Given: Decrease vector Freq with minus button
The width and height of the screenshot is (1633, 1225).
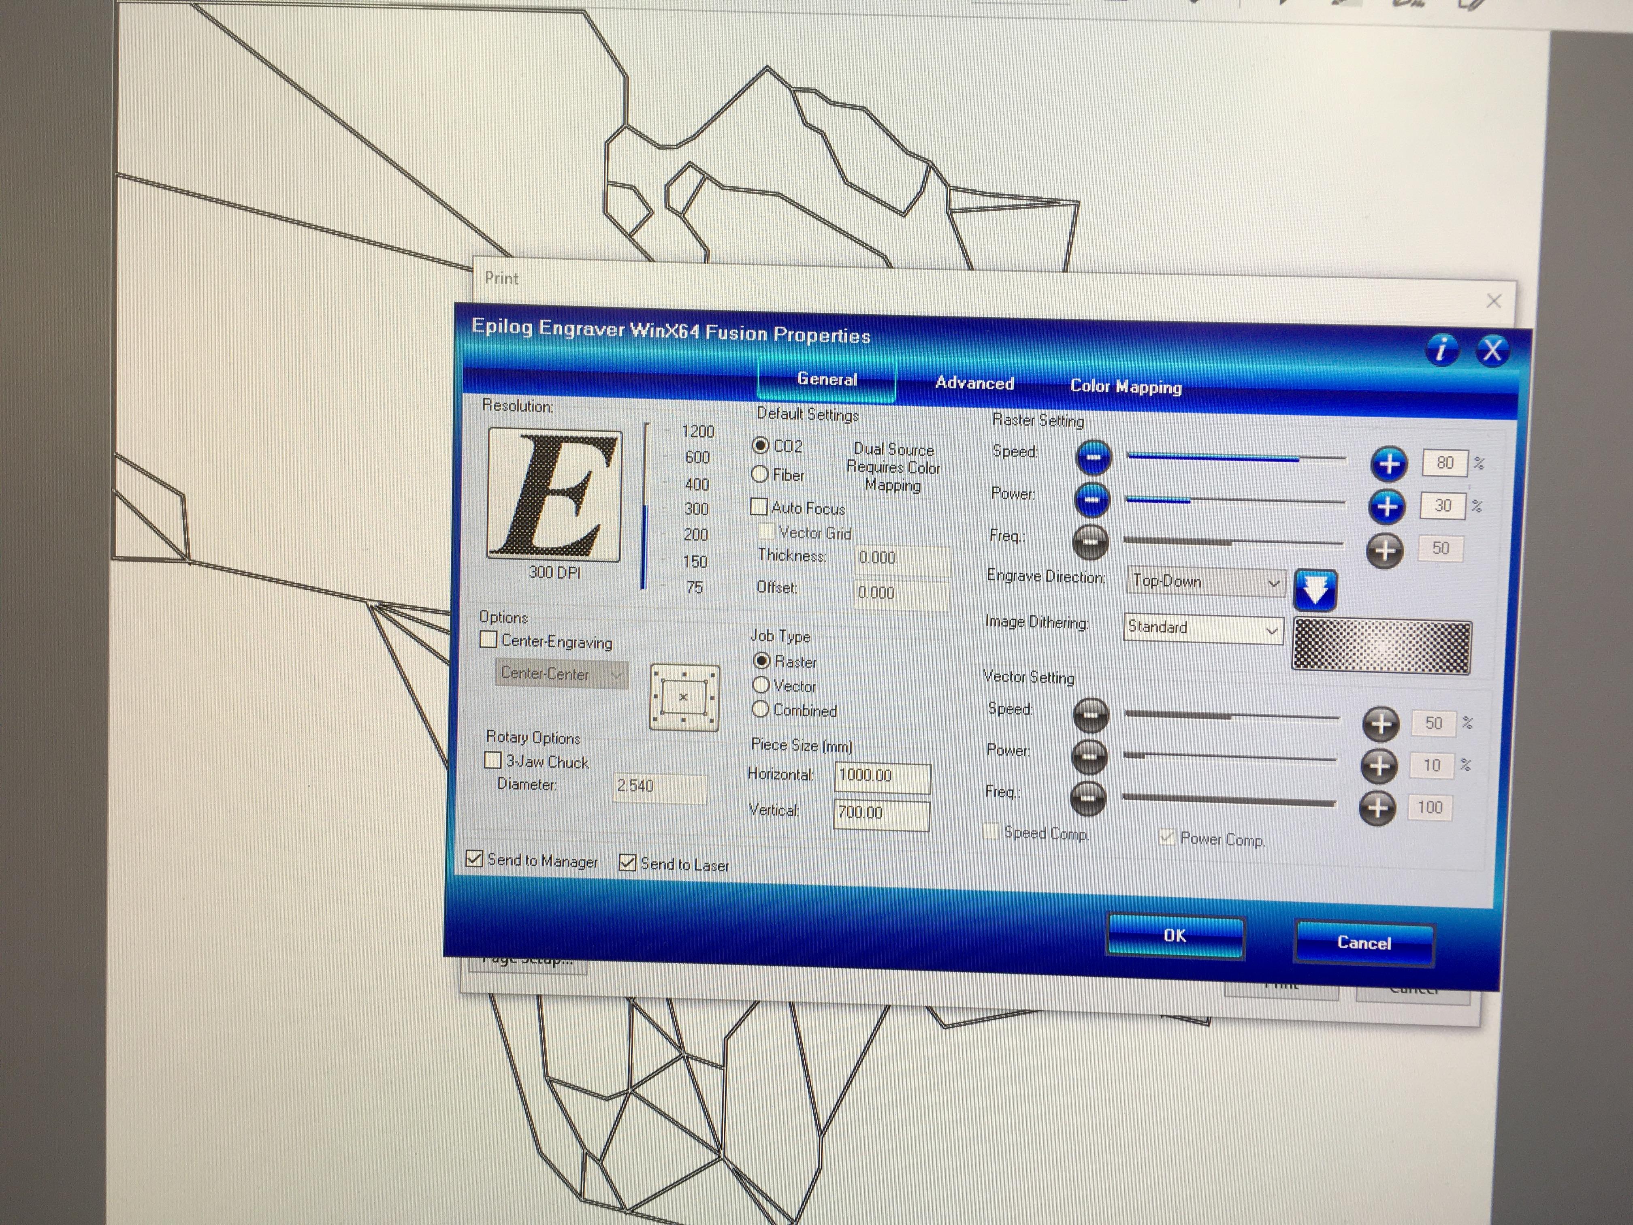Looking at the screenshot, I should 1087,798.
